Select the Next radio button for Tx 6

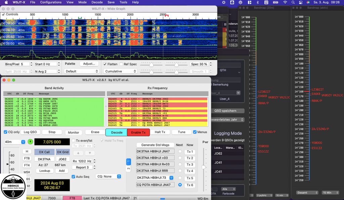(180, 185)
